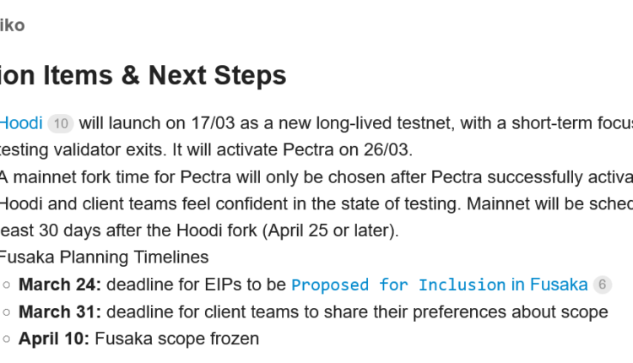The width and height of the screenshot is (633, 363).
Task: Click the bullet marker before March 24
Action: click(7, 285)
